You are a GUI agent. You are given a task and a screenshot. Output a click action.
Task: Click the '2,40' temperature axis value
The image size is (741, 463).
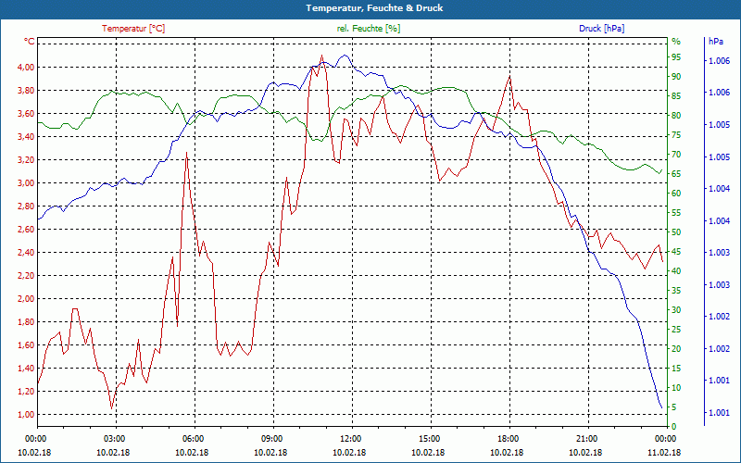[x=27, y=252]
